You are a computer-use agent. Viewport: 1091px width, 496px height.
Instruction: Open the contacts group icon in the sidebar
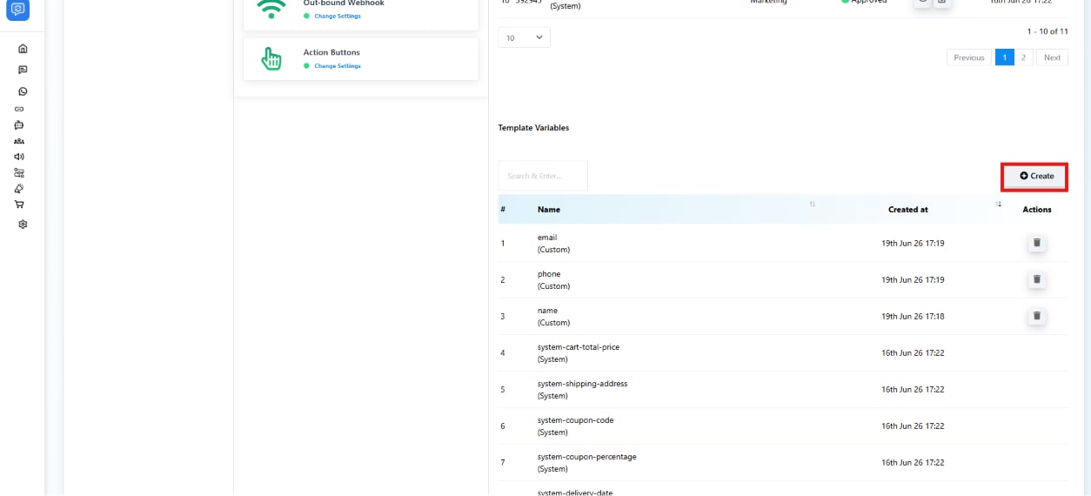pyautogui.click(x=19, y=141)
